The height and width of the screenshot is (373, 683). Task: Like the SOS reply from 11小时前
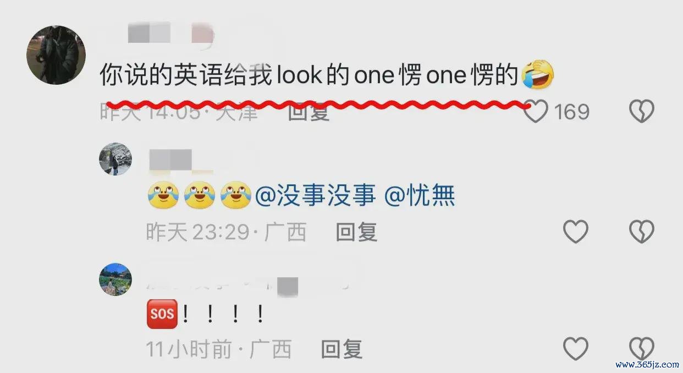[576, 349]
